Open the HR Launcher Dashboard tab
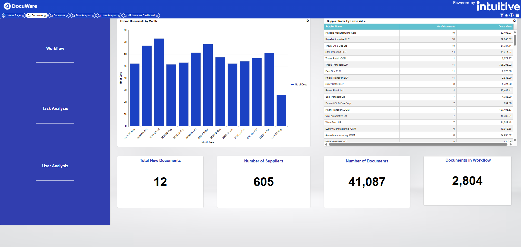 (x=141, y=15)
